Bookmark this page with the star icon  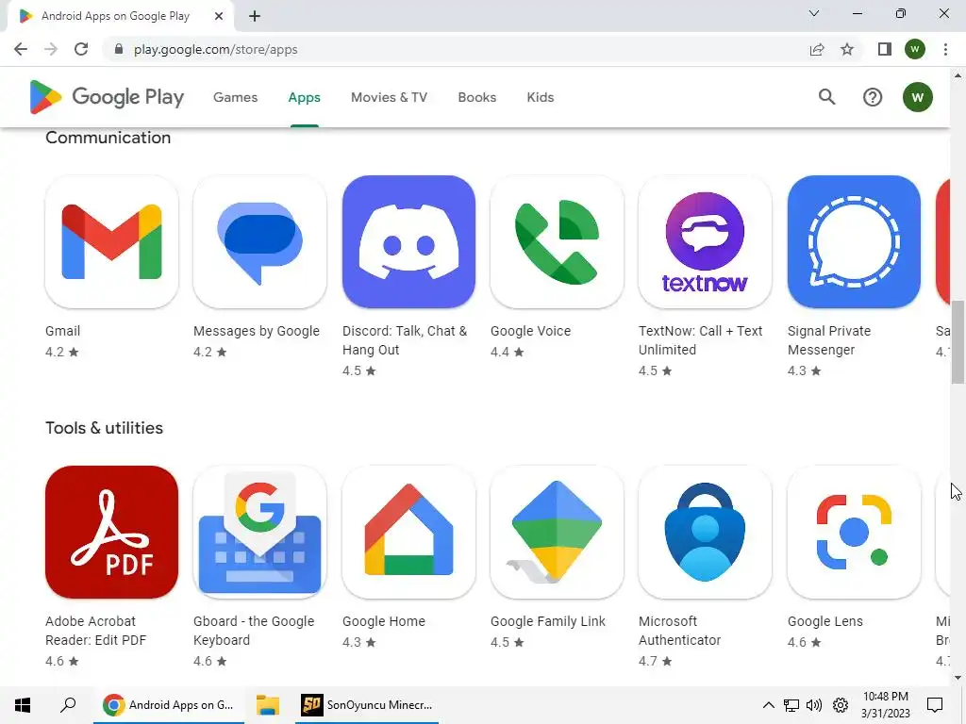pos(847,49)
